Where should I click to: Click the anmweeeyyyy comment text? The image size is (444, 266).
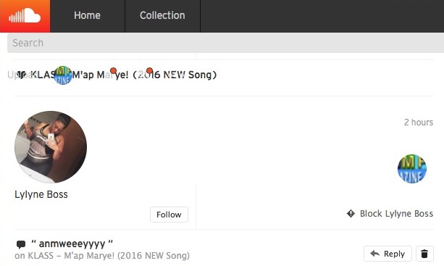pos(72,244)
